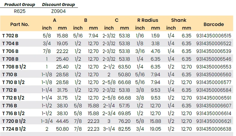Image resolution: width=236 pixels, height=136 pixels.
Task: Click barcode 9314350006515
Action: 214,36
